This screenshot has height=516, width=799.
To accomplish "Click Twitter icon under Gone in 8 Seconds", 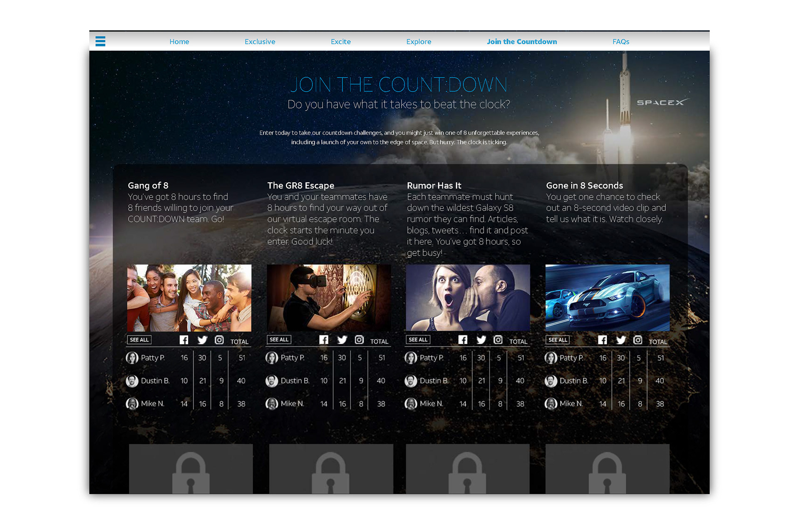I will coord(621,340).
